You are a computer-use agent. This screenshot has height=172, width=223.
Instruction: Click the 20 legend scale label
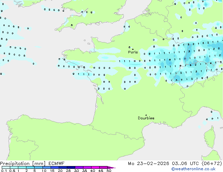point(60,171)
